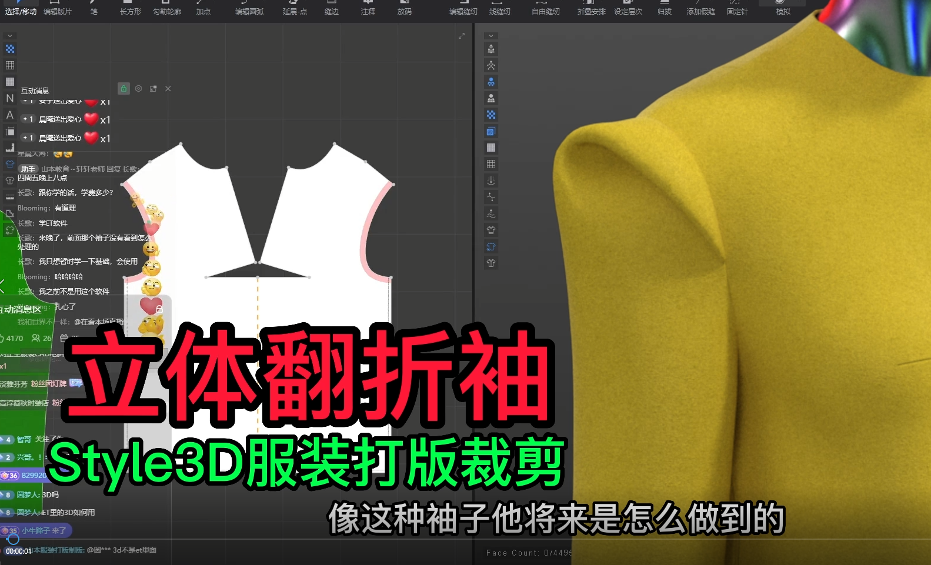Screen dimensions: 931x565
Task: Click the 'Face Count' status text
Action: pyautogui.click(x=529, y=553)
